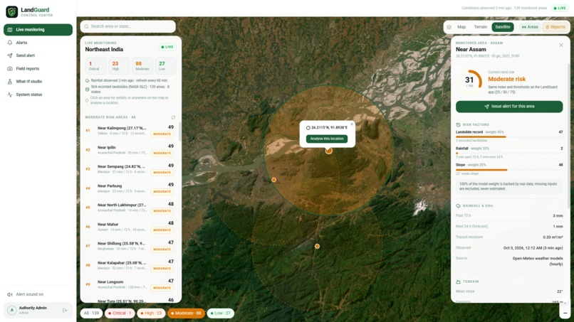The image size is (574, 322).
Task: Click the rainfall cloud icon in summary
Action: click(x=87, y=80)
